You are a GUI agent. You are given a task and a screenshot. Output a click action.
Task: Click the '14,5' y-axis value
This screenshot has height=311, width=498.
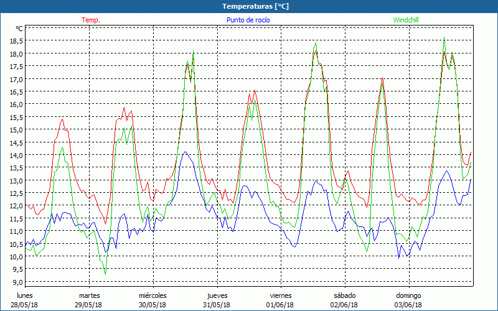pyautogui.click(x=16, y=142)
